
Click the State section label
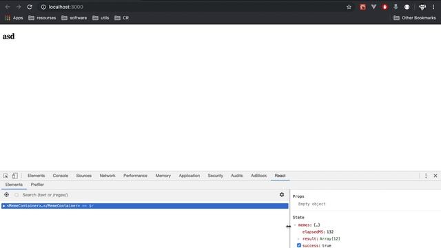(298, 218)
